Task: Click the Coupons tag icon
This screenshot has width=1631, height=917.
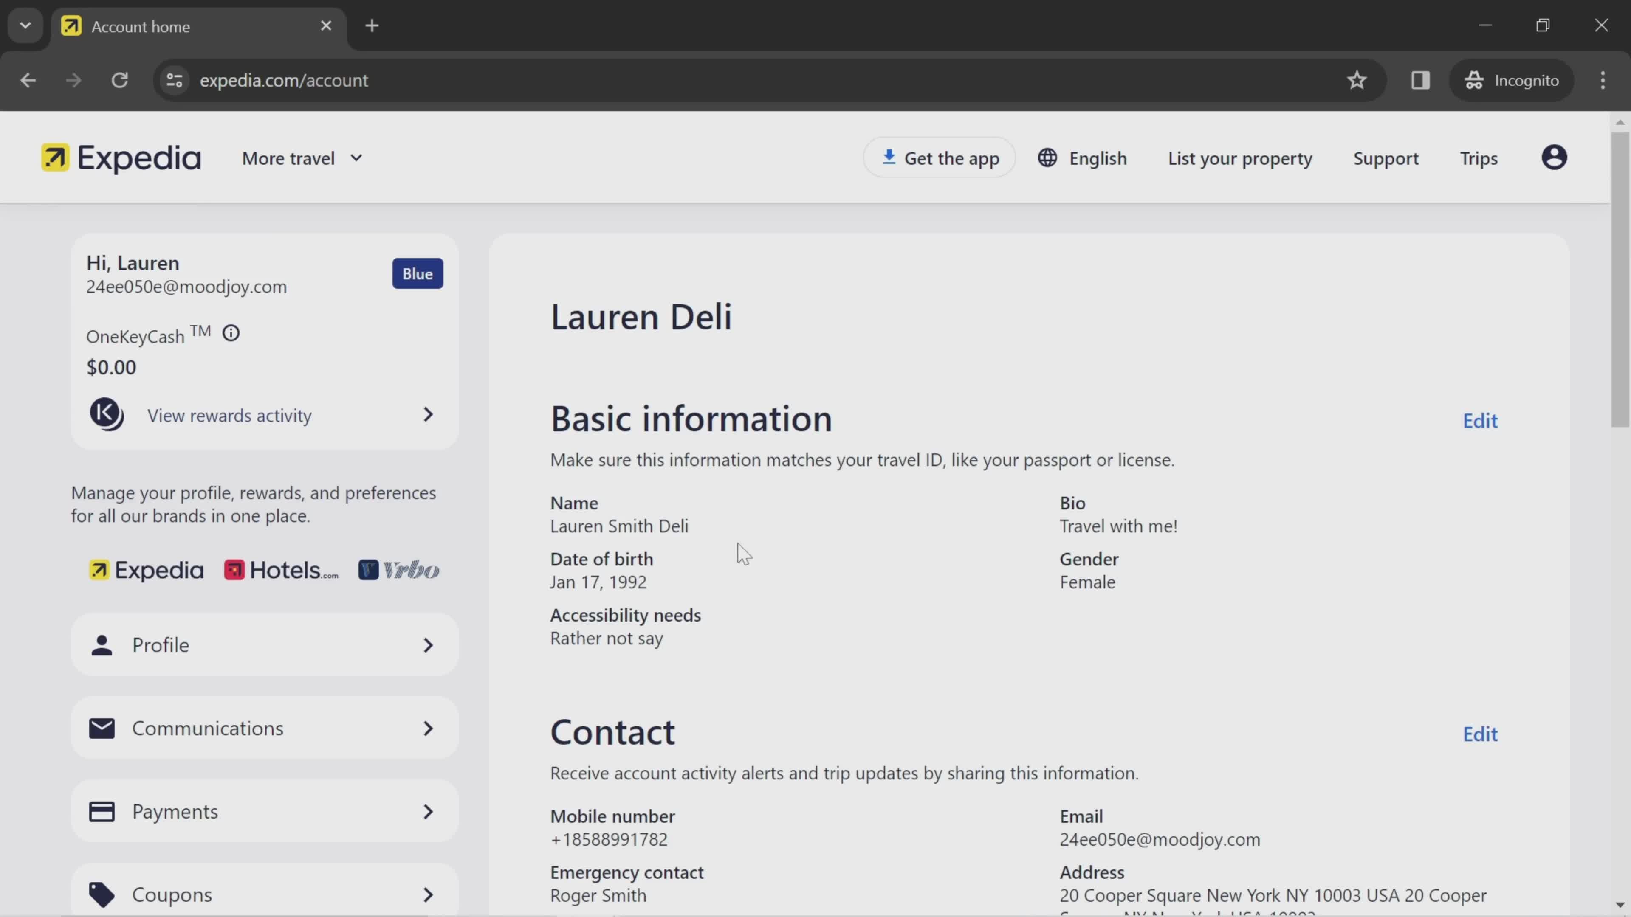Action: pyautogui.click(x=102, y=894)
